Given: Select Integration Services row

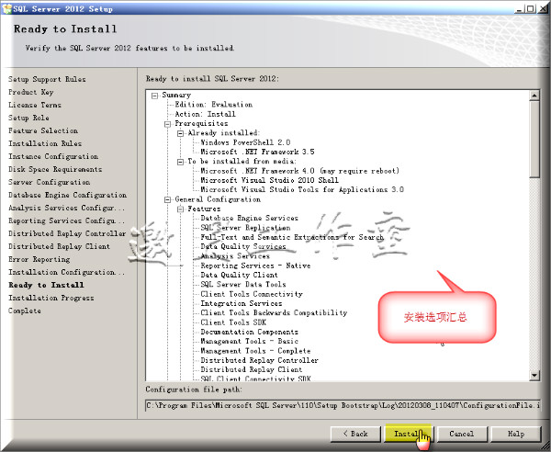Looking at the screenshot, I should coord(241,304).
